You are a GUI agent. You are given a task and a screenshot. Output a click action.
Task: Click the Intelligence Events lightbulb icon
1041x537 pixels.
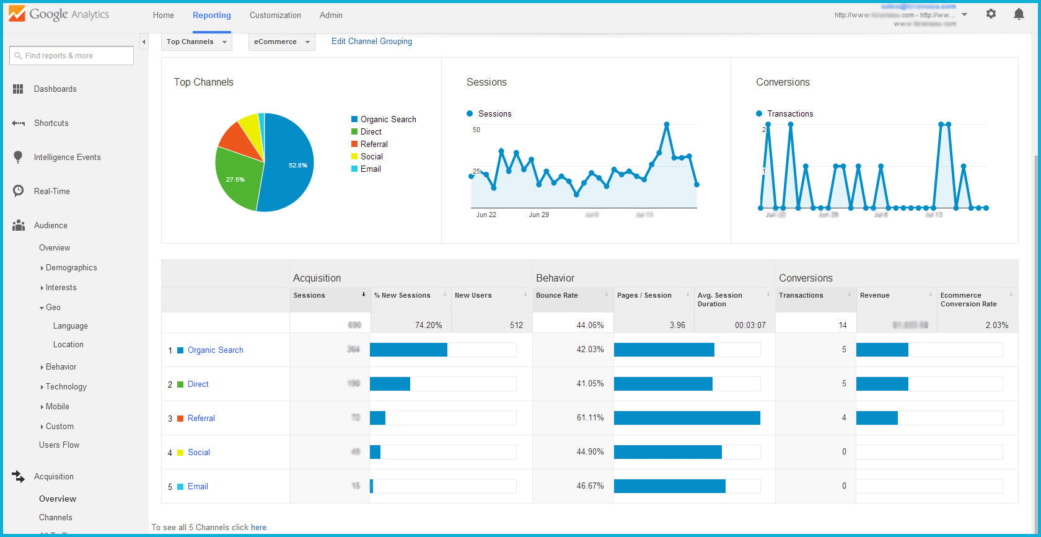click(18, 157)
